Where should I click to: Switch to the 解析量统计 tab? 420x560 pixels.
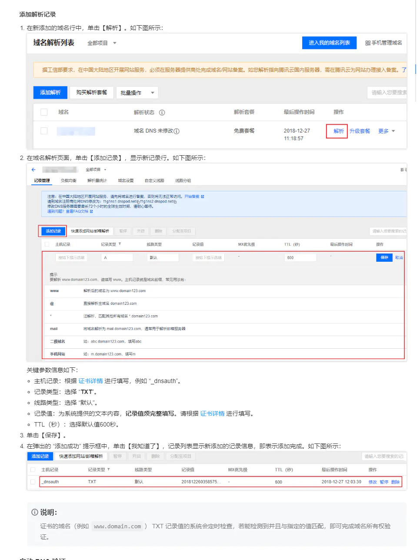[97, 180]
